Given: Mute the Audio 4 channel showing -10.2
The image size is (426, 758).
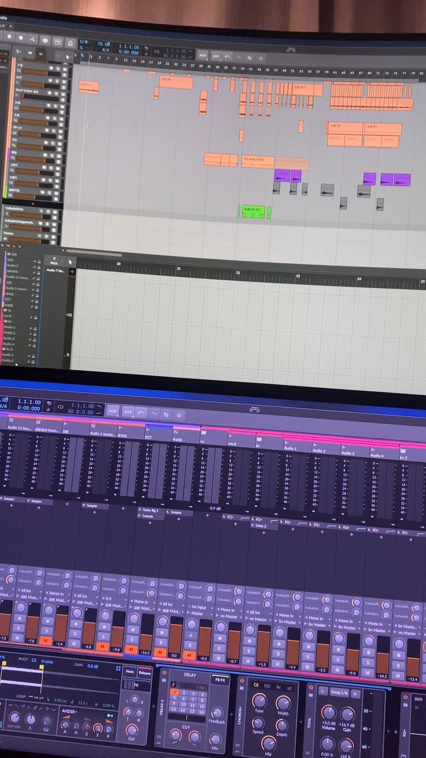Looking at the screenshot, I should (368, 673).
